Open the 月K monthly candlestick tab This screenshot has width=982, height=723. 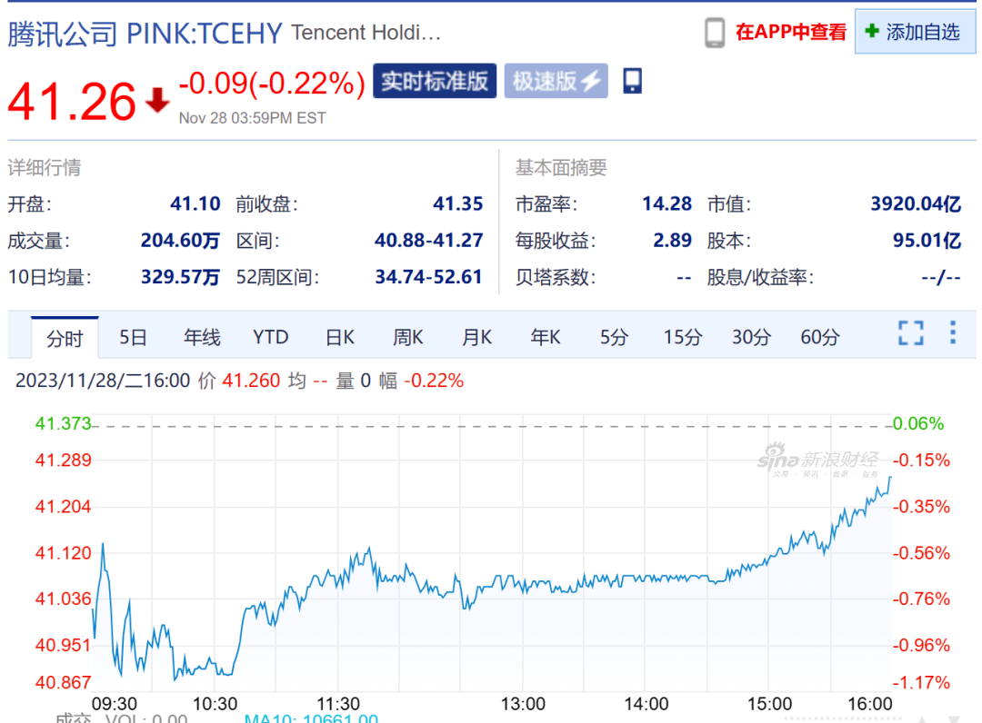pos(476,338)
